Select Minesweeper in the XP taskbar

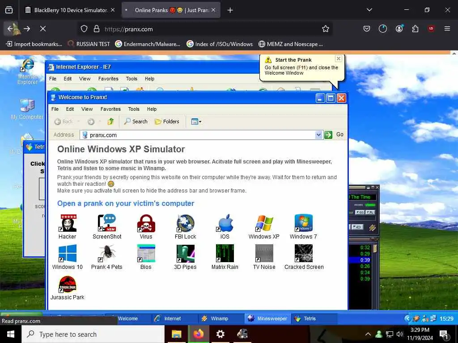(268, 318)
